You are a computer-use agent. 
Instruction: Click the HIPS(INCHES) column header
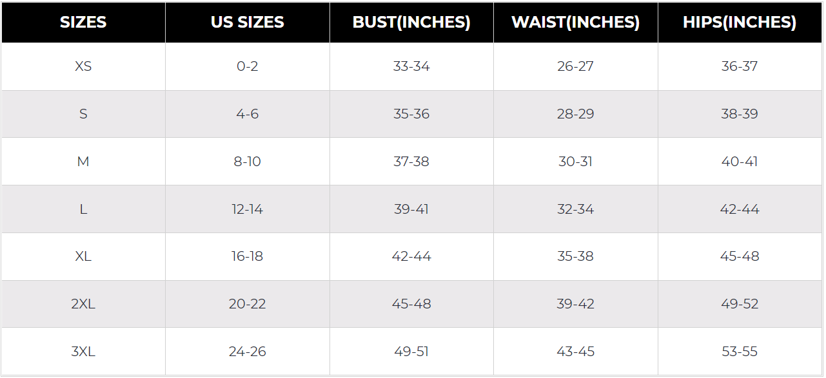[x=740, y=23]
